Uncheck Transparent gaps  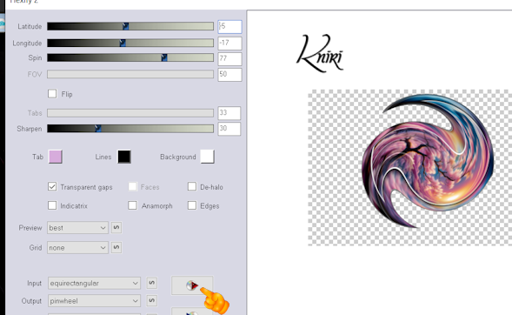point(52,186)
